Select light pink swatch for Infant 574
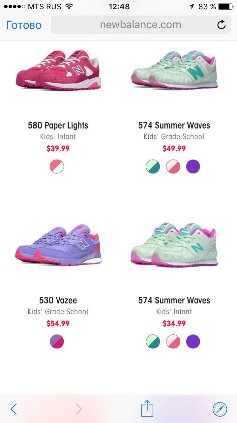 click(173, 342)
